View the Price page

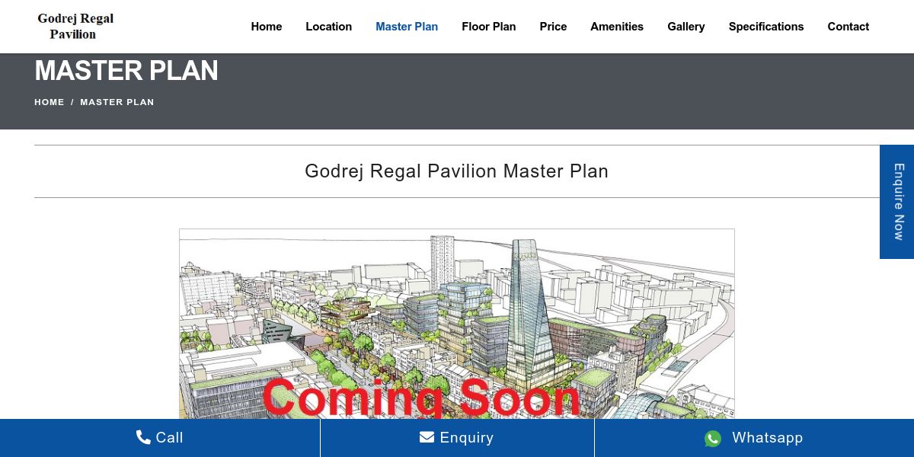pos(553,27)
